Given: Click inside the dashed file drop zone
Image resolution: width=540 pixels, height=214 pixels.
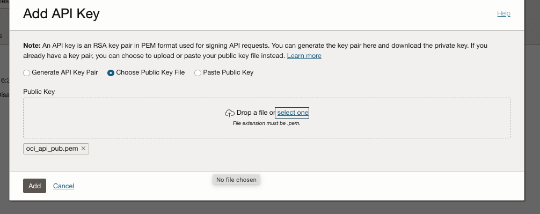Looking at the screenshot, I should (x=267, y=118).
